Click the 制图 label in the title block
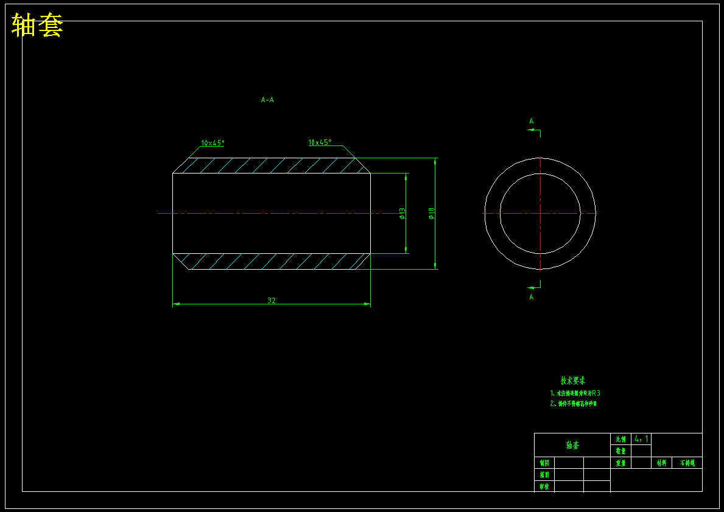 click(544, 463)
